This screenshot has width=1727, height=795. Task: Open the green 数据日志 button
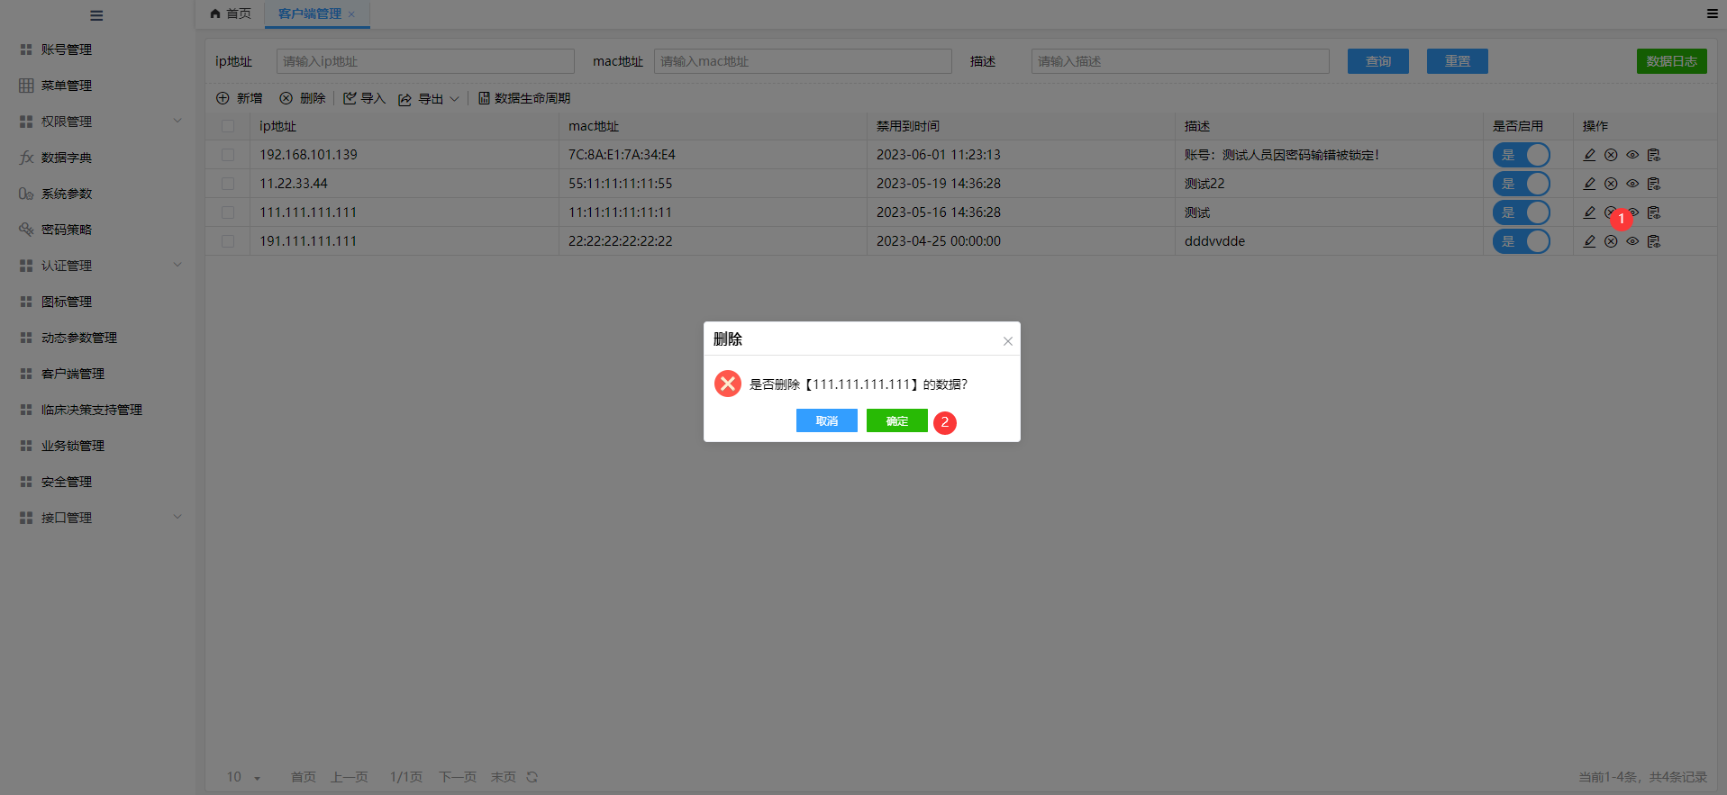pos(1672,61)
